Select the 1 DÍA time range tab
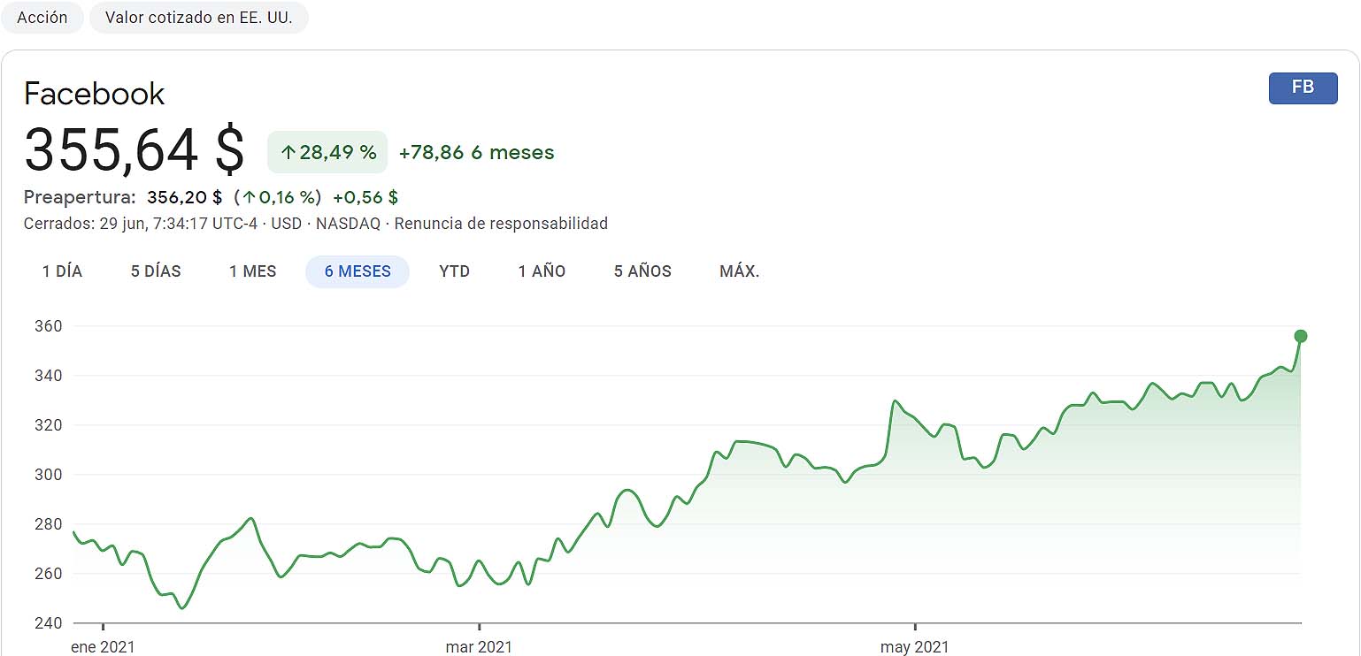 (62, 271)
